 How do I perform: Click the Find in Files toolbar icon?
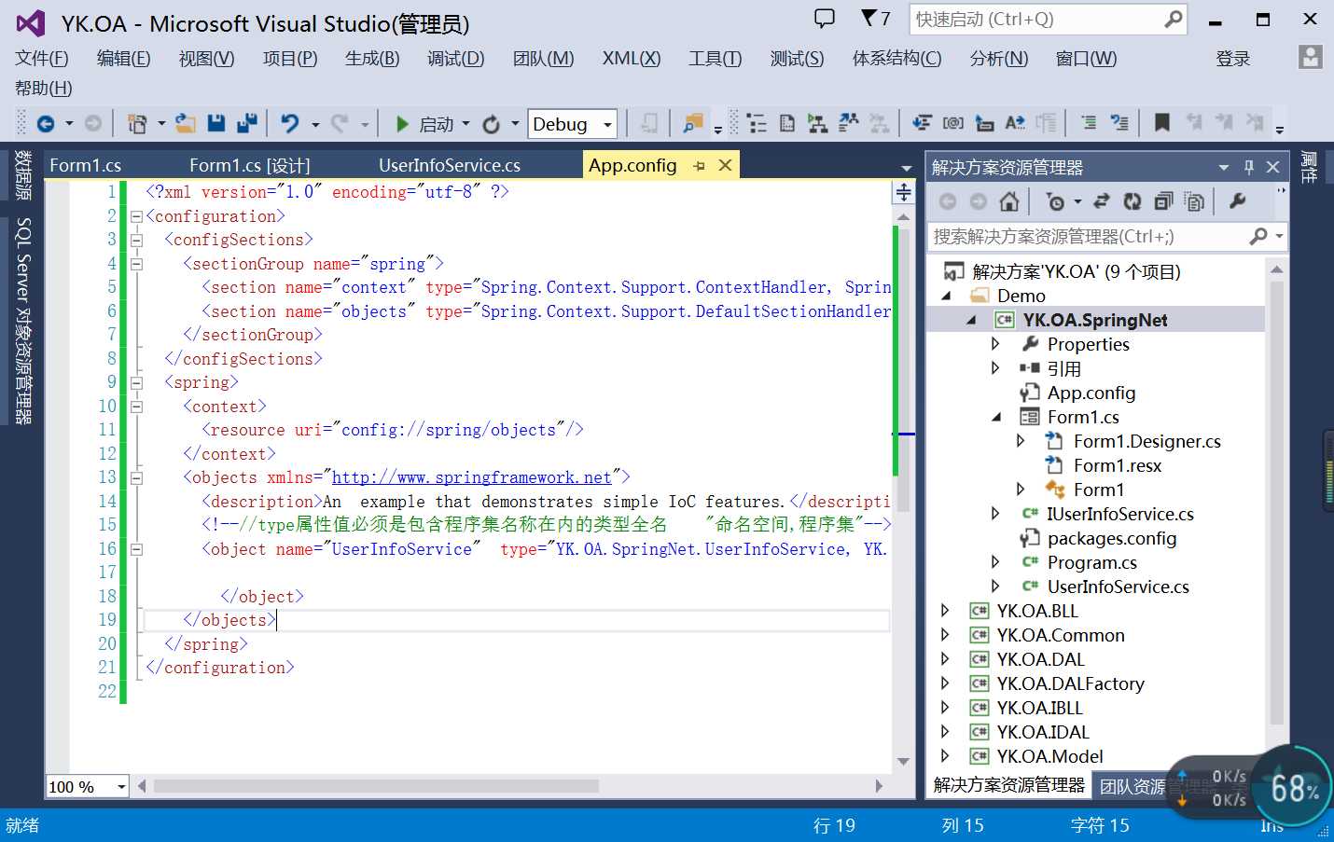pyautogui.click(x=692, y=123)
